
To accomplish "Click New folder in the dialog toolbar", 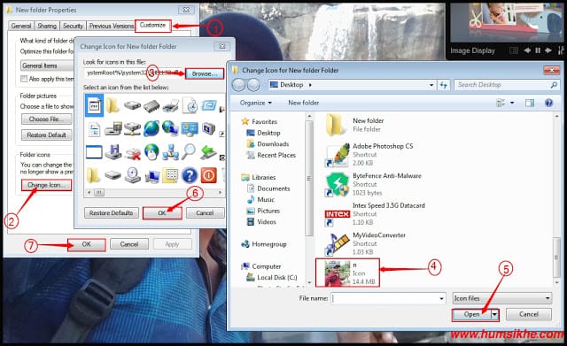I will pos(303,103).
